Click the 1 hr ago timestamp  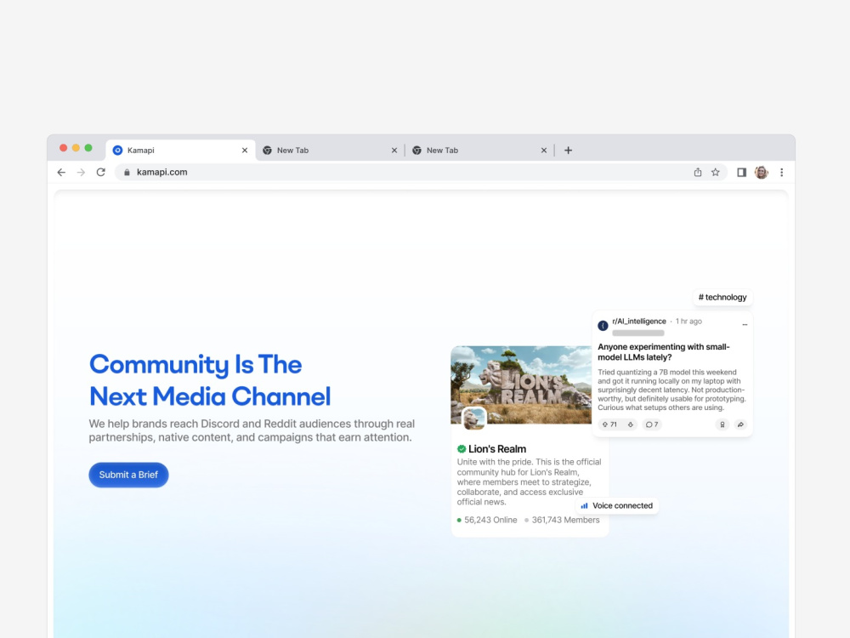click(688, 322)
